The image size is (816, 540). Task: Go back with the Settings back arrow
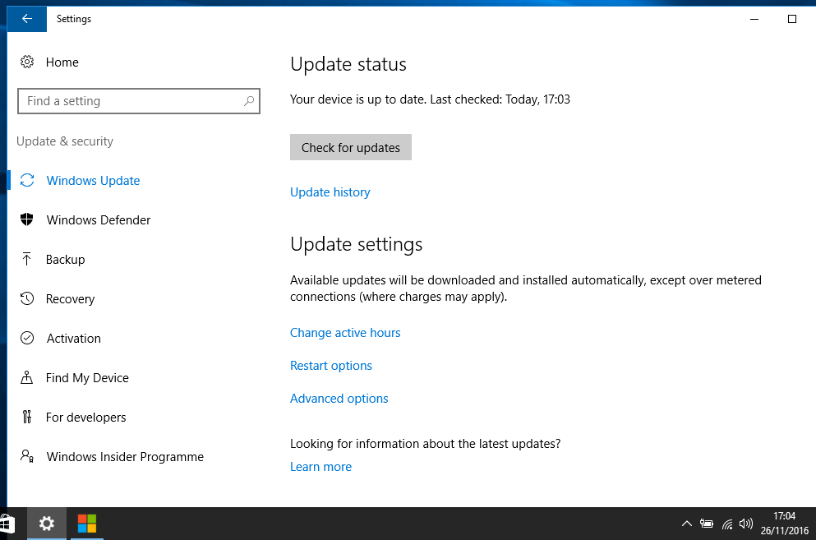26,19
